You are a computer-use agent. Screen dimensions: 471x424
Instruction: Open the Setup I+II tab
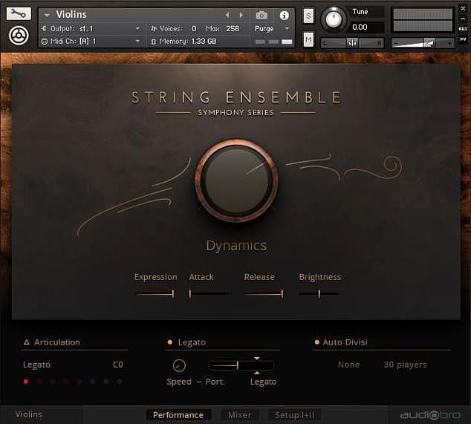click(x=294, y=415)
